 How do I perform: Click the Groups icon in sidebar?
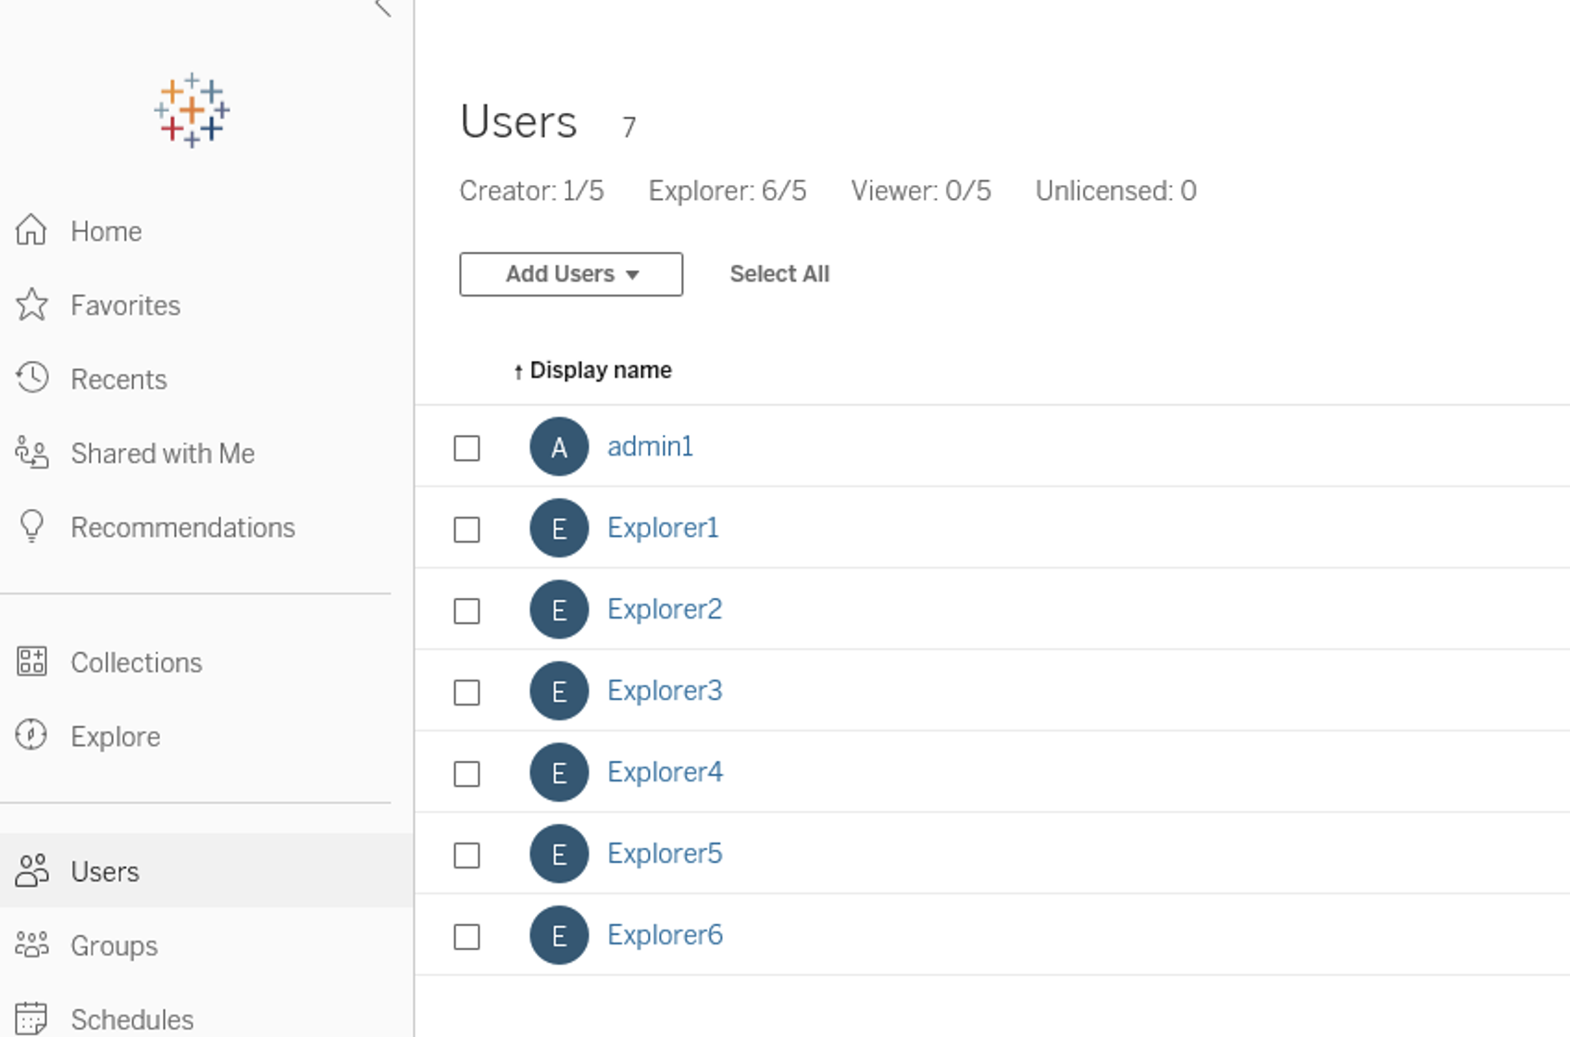[x=31, y=944]
